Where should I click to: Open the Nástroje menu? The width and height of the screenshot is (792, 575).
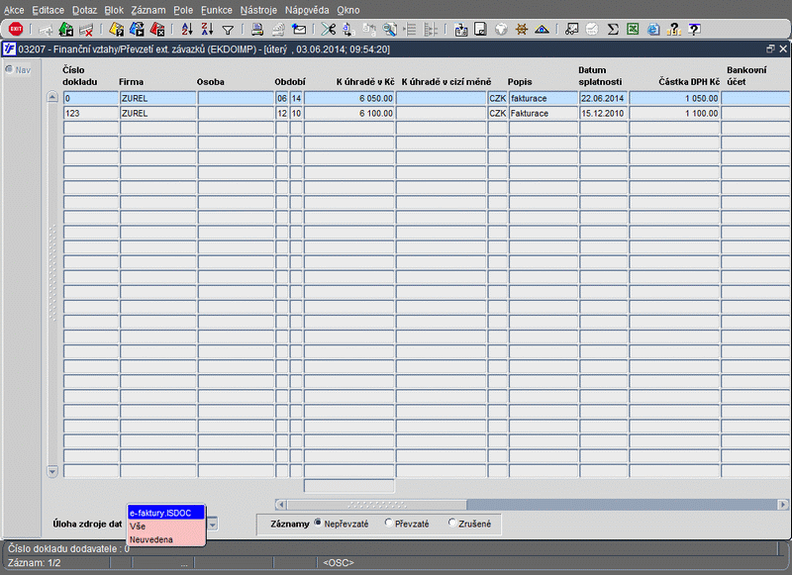(x=258, y=10)
